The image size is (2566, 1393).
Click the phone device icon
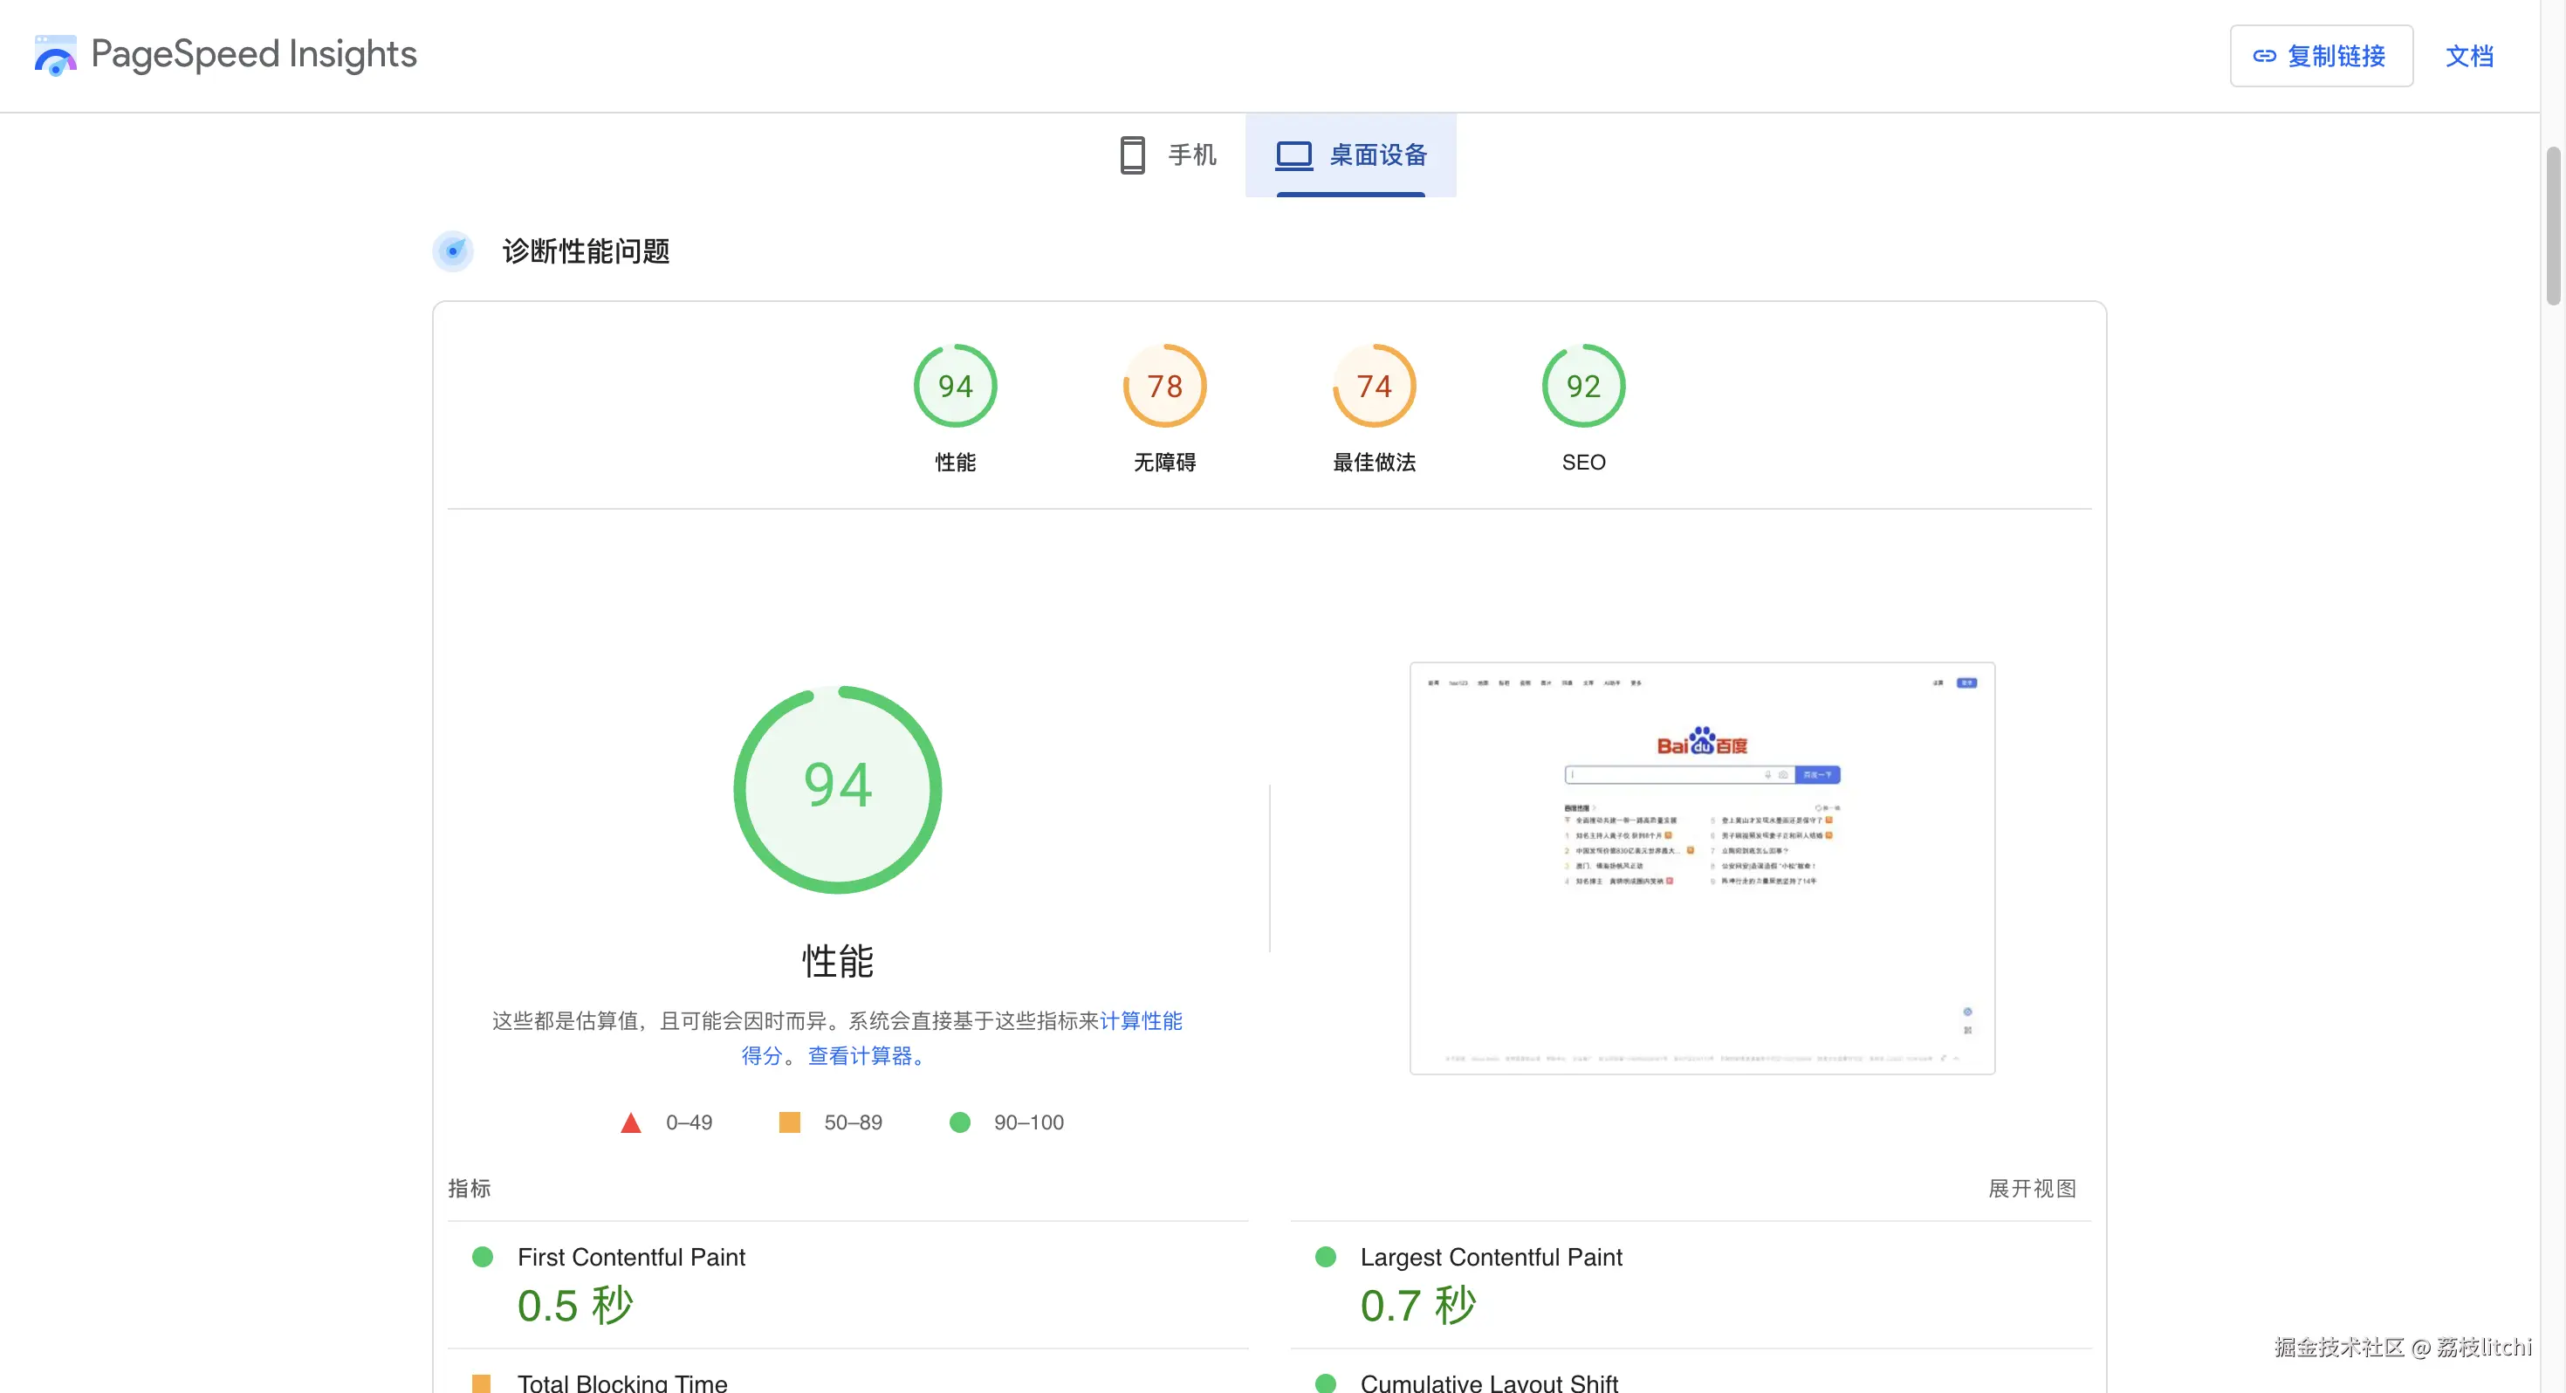[1132, 155]
